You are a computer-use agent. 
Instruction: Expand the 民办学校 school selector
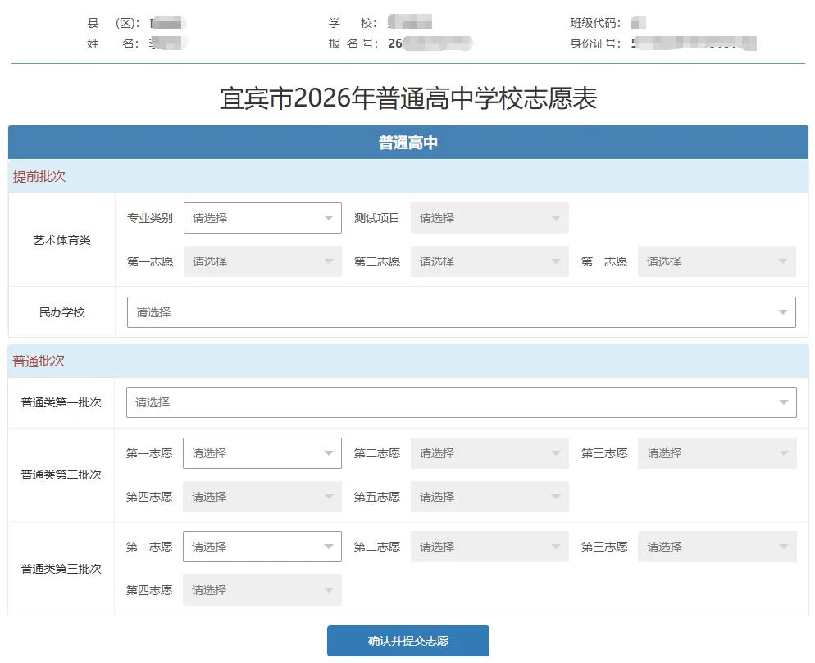(x=459, y=312)
